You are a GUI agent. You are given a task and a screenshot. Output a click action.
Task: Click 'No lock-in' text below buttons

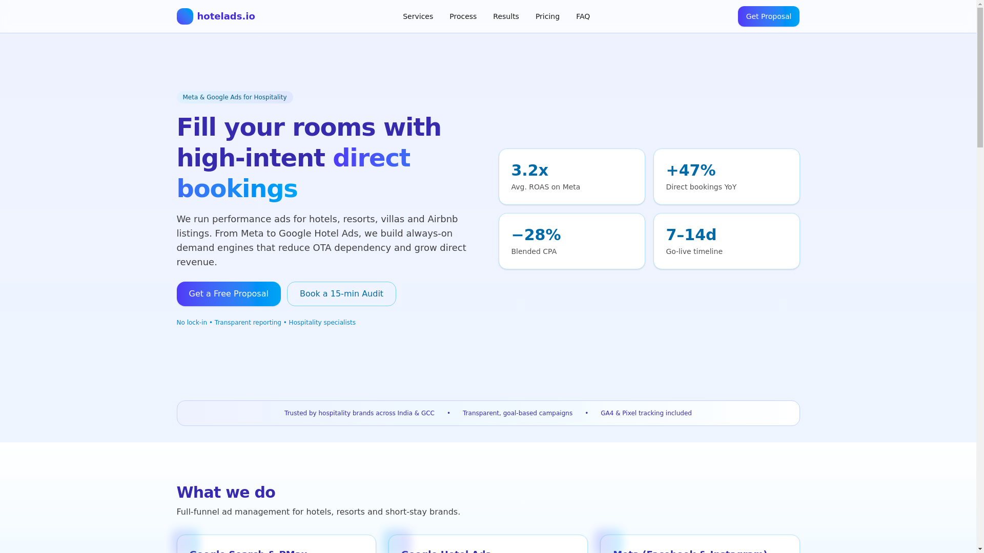click(x=192, y=323)
